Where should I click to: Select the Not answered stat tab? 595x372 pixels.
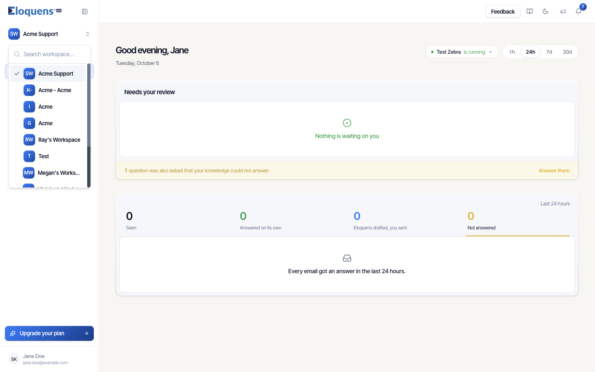(518, 221)
